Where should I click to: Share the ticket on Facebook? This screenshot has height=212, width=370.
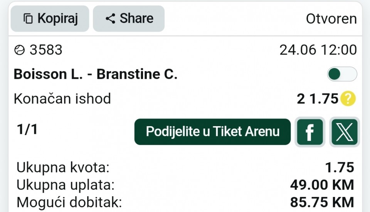tap(310, 132)
